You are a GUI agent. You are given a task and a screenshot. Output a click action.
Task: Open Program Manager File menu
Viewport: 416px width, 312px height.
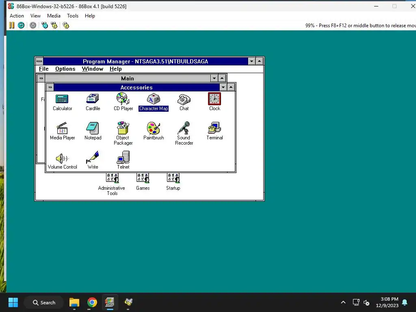pyautogui.click(x=44, y=69)
